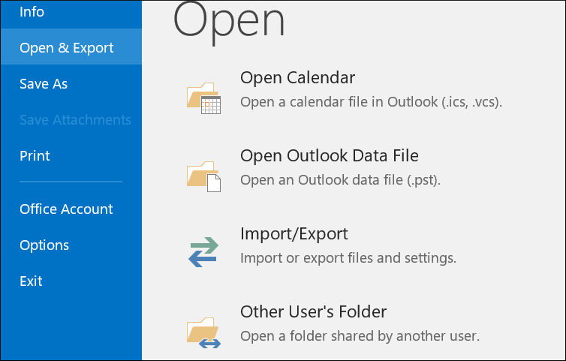Click the Open Outlook Data File title
566x361 pixels.
330,156
